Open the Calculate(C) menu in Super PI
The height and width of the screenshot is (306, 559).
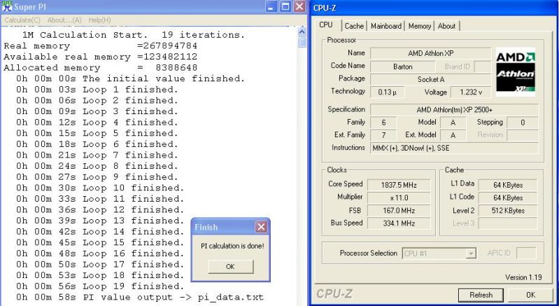pyautogui.click(x=22, y=20)
